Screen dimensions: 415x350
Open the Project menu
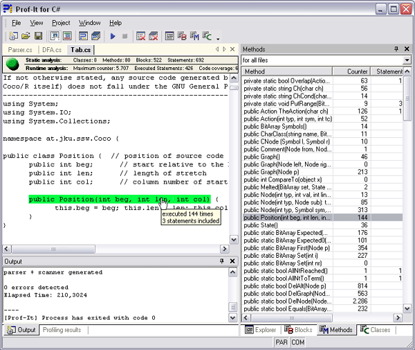pyautogui.click(x=61, y=23)
